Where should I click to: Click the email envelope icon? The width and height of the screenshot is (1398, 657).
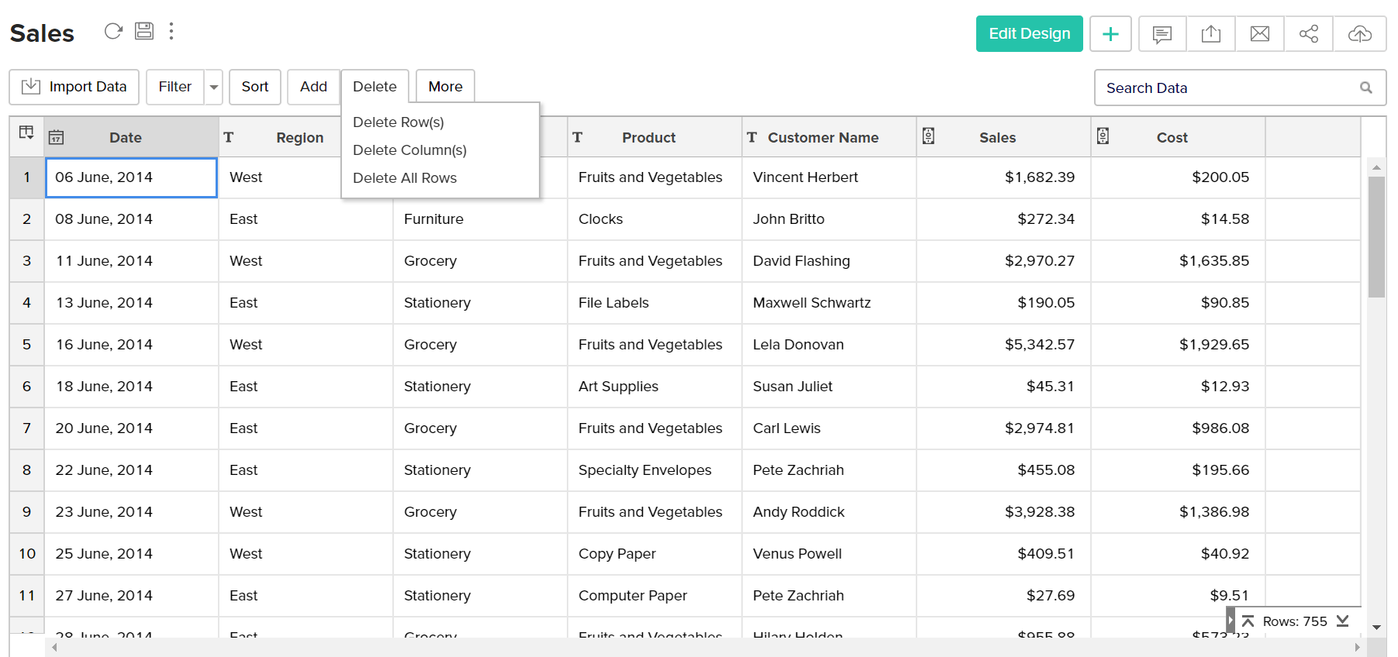tap(1260, 34)
